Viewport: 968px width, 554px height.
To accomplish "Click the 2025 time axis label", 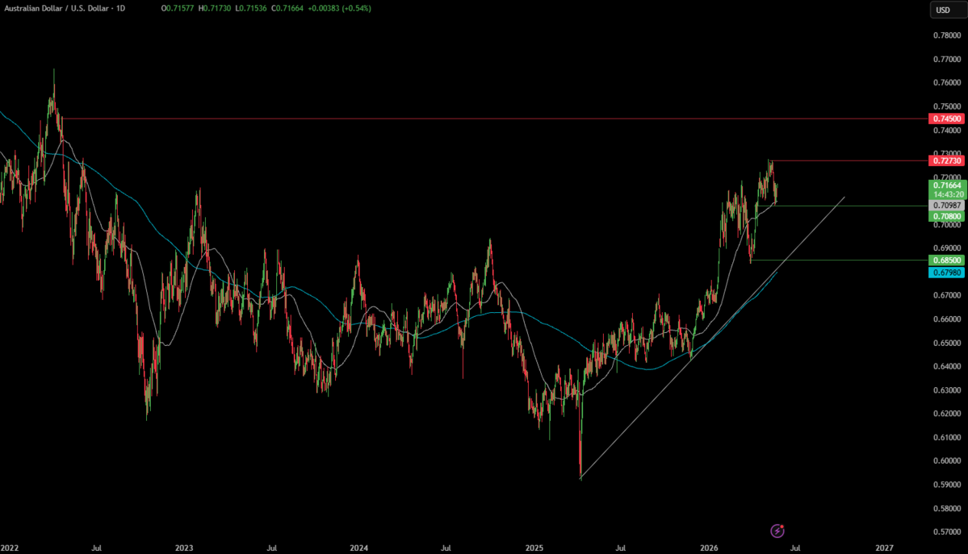I will 534,548.
